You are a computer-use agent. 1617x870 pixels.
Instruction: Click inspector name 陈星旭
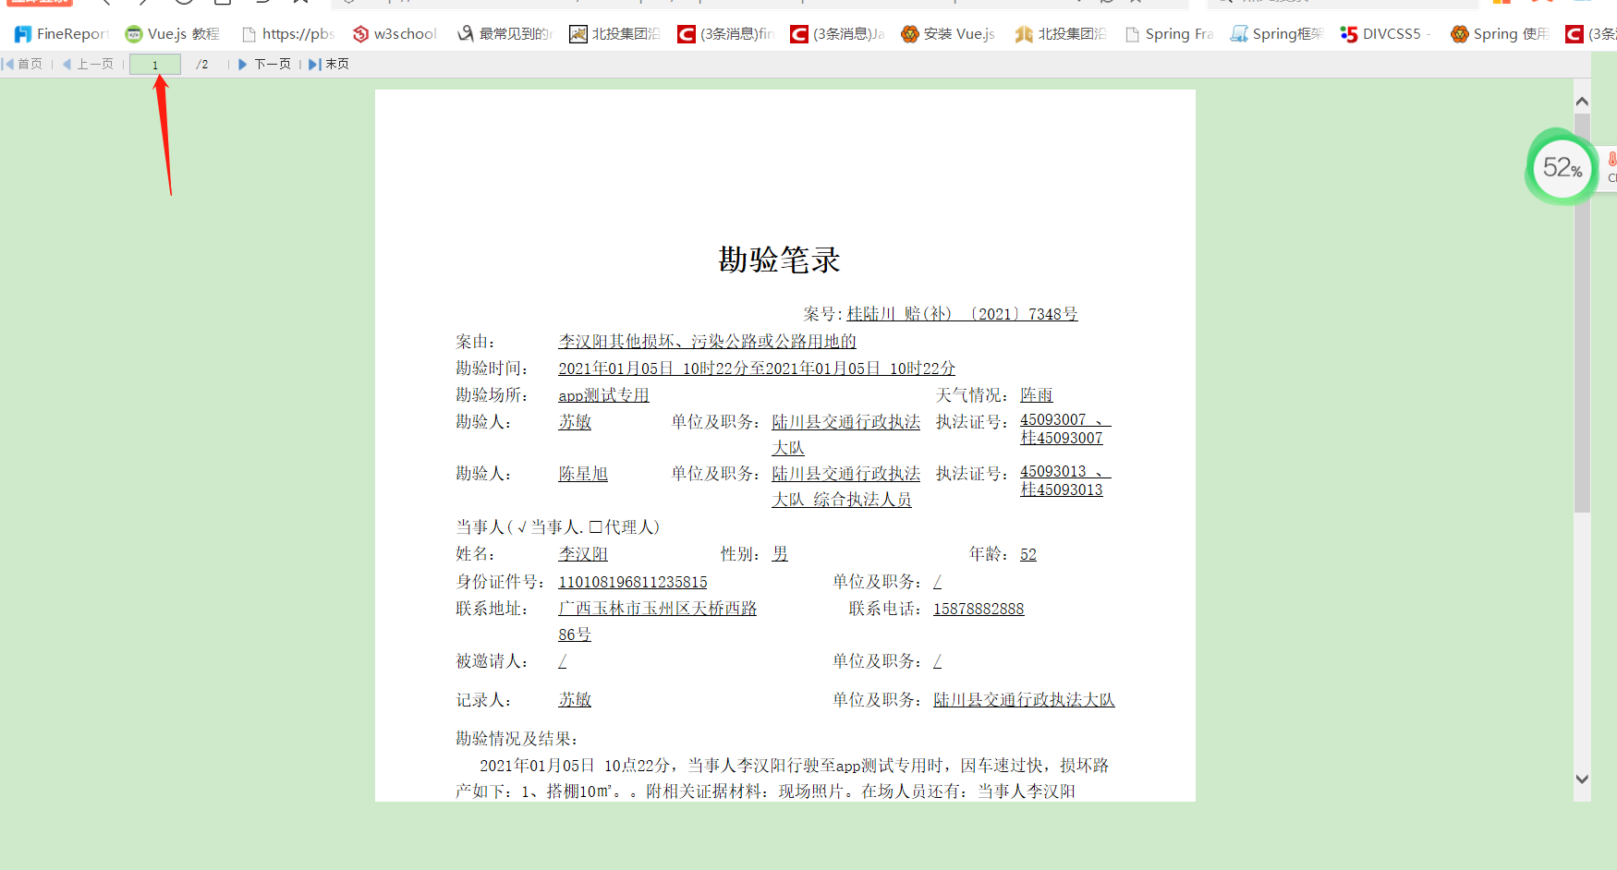pos(583,474)
